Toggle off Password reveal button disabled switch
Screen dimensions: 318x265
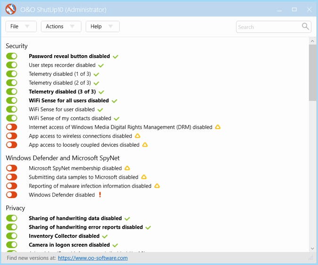[12, 56]
